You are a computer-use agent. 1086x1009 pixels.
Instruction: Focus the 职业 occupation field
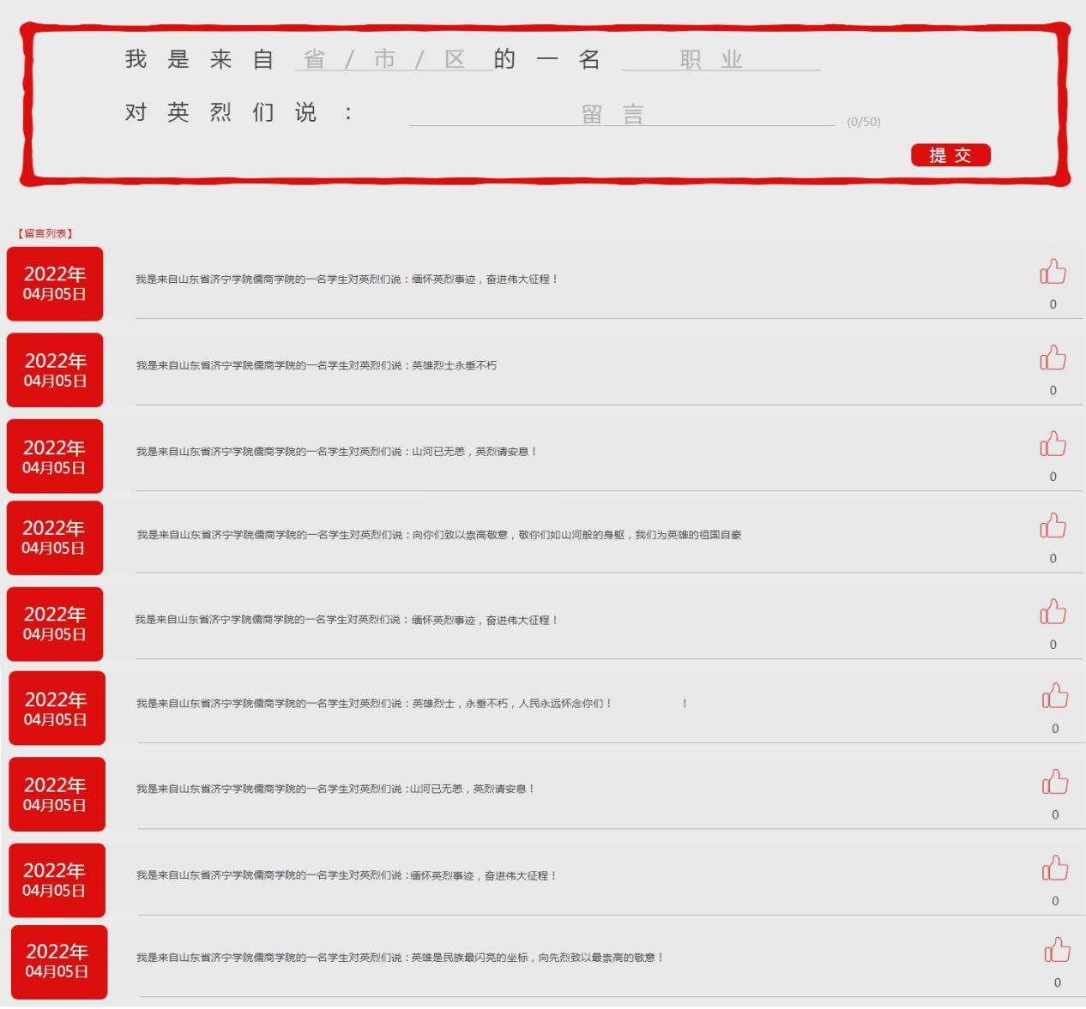pyautogui.click(x=721, y=59)
